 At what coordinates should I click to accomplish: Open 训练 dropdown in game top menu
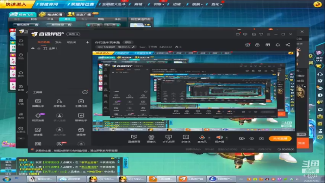tap(159, 4)
